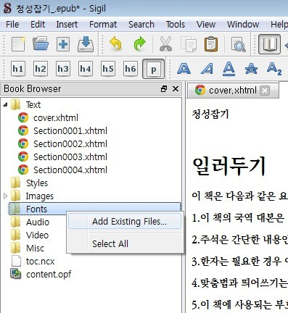This screenshot has width=288, height=313.
Task: Open an existing book with folder icon
Action: [x=41, y=43]
